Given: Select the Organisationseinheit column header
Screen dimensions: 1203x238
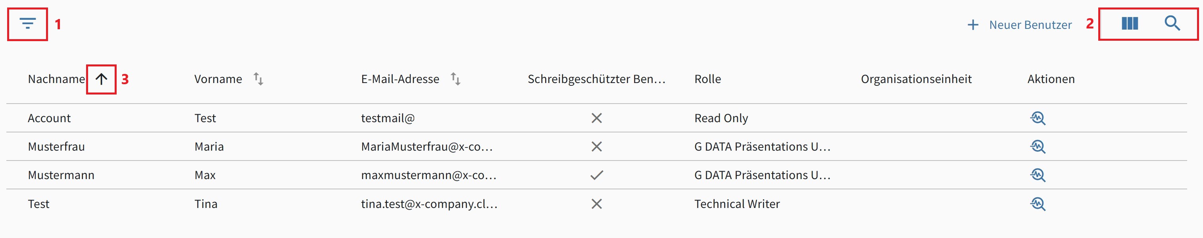Looking at the screenshot, I should (x=916, y=79).
